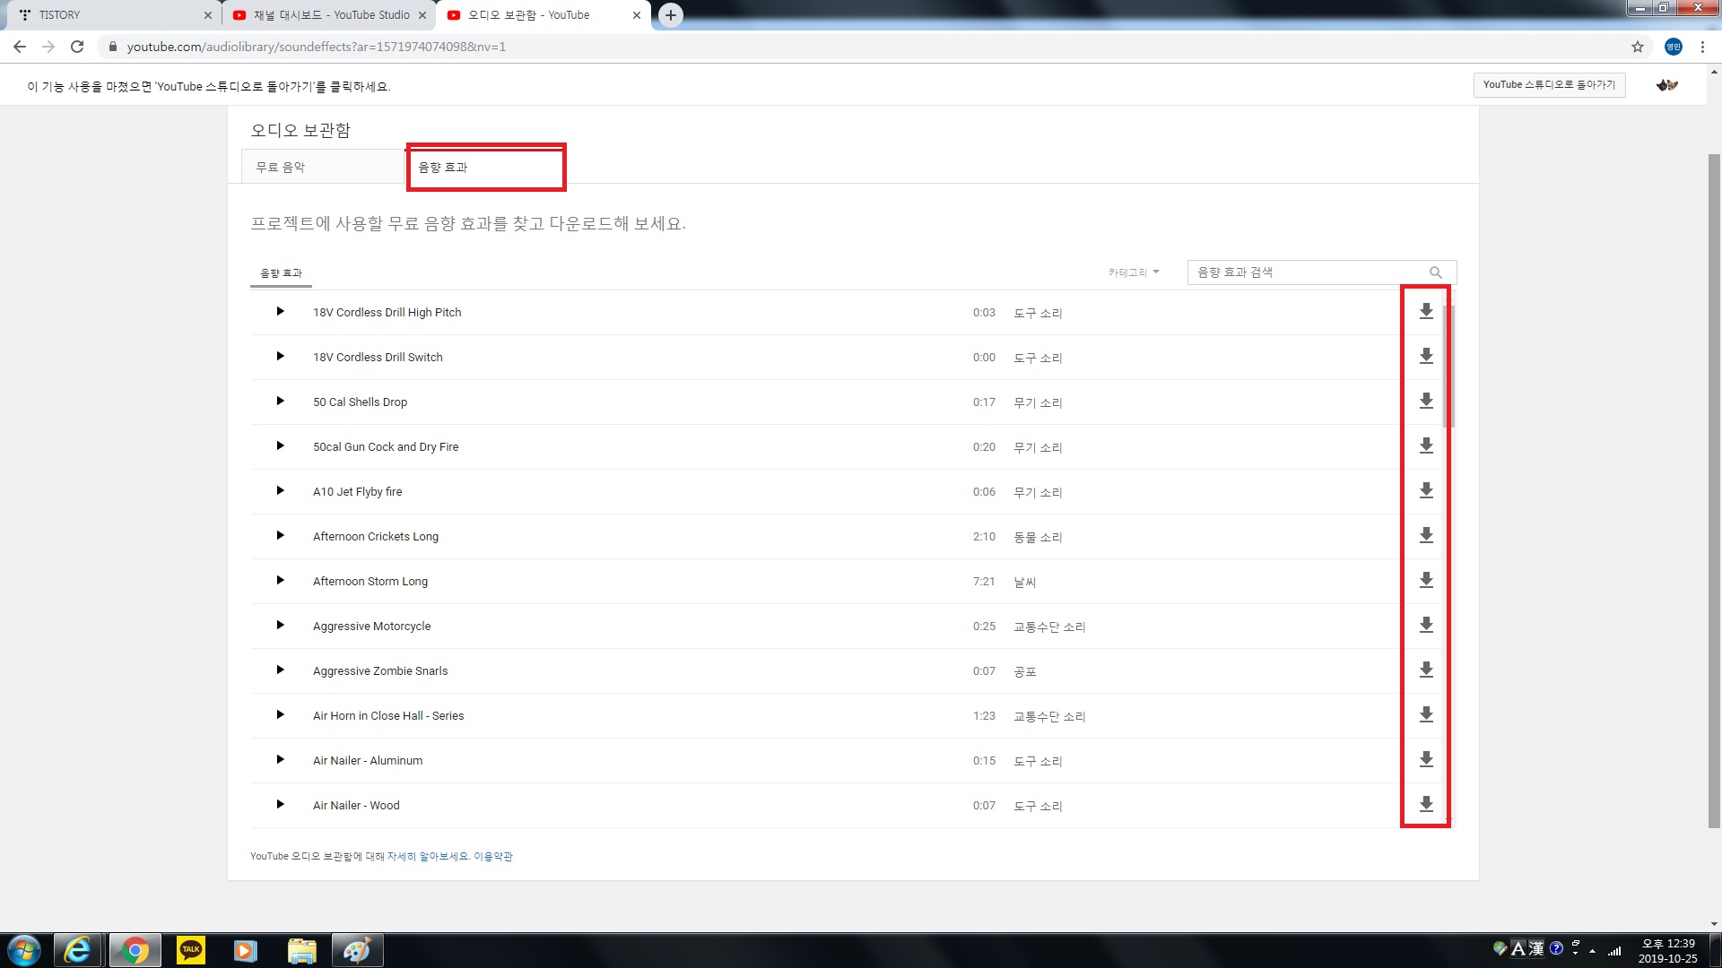
Task: Bookmark this page with star icon
Action: point(1638,47)
